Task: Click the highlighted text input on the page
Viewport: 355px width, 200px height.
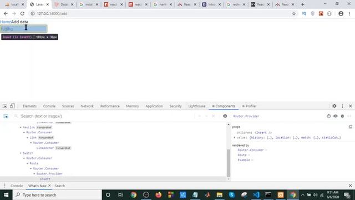Action: coord(24,28)
